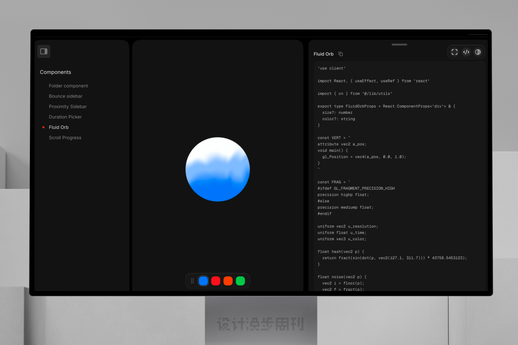This screenshot has height=345, width=518.
Task: Open fullscreen preview mode
Action: pyautogui.click(x=455, y=52)
